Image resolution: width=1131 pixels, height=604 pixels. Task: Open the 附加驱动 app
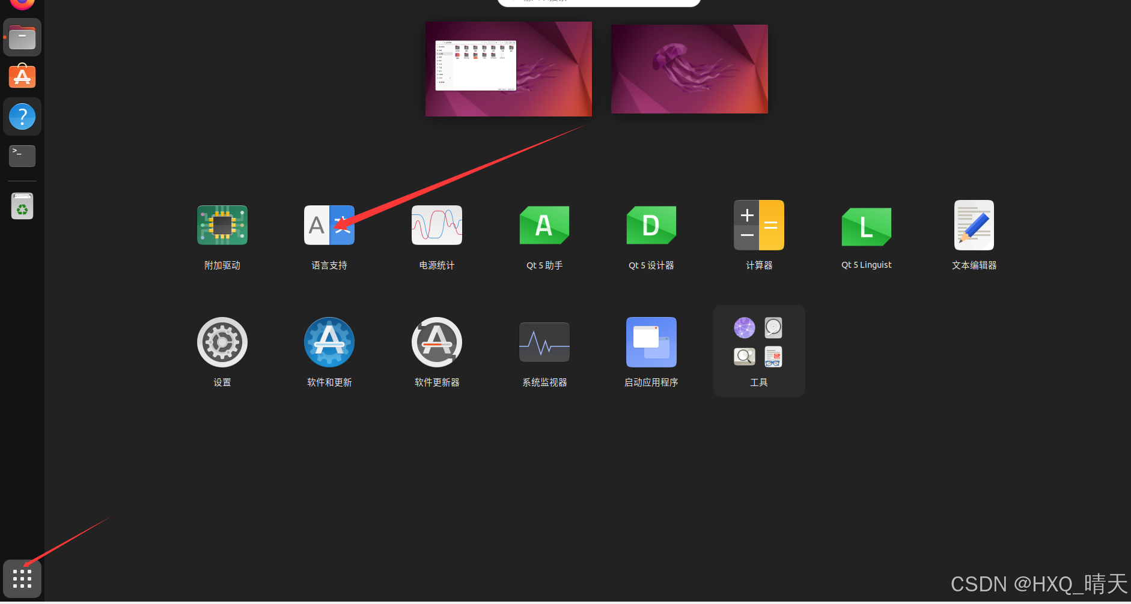click(x=222, y=225)
